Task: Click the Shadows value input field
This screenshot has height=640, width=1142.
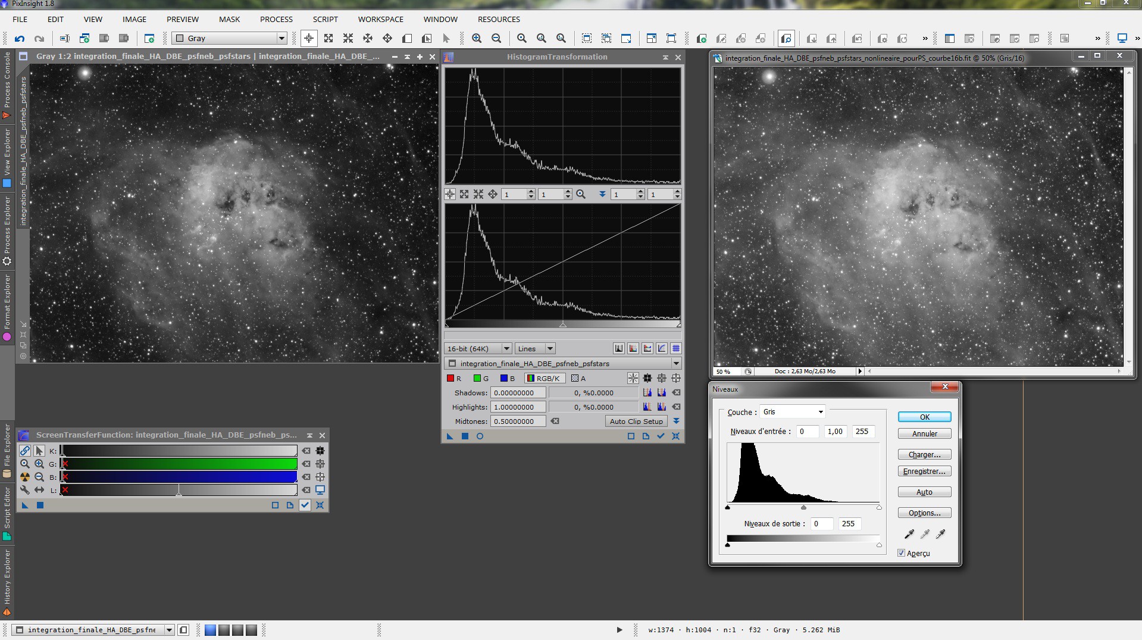Action: (x=517, y=393)
